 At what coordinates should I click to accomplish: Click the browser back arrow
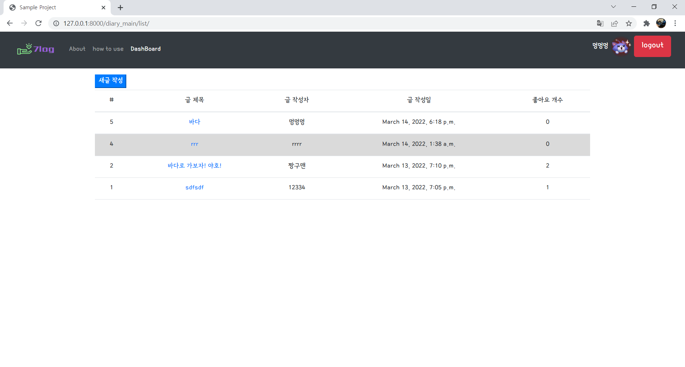coord(10,23)
